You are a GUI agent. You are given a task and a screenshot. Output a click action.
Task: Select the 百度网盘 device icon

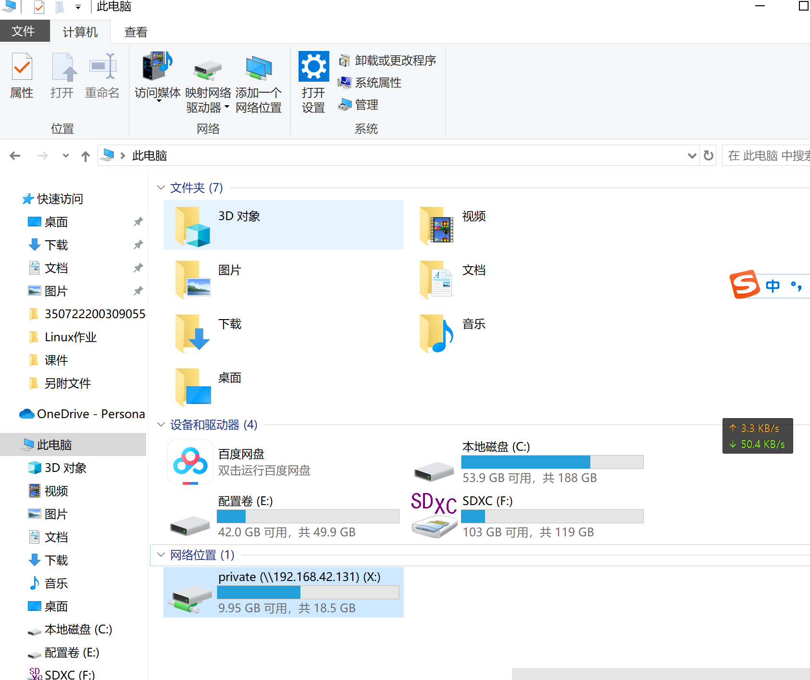point(190,462)
